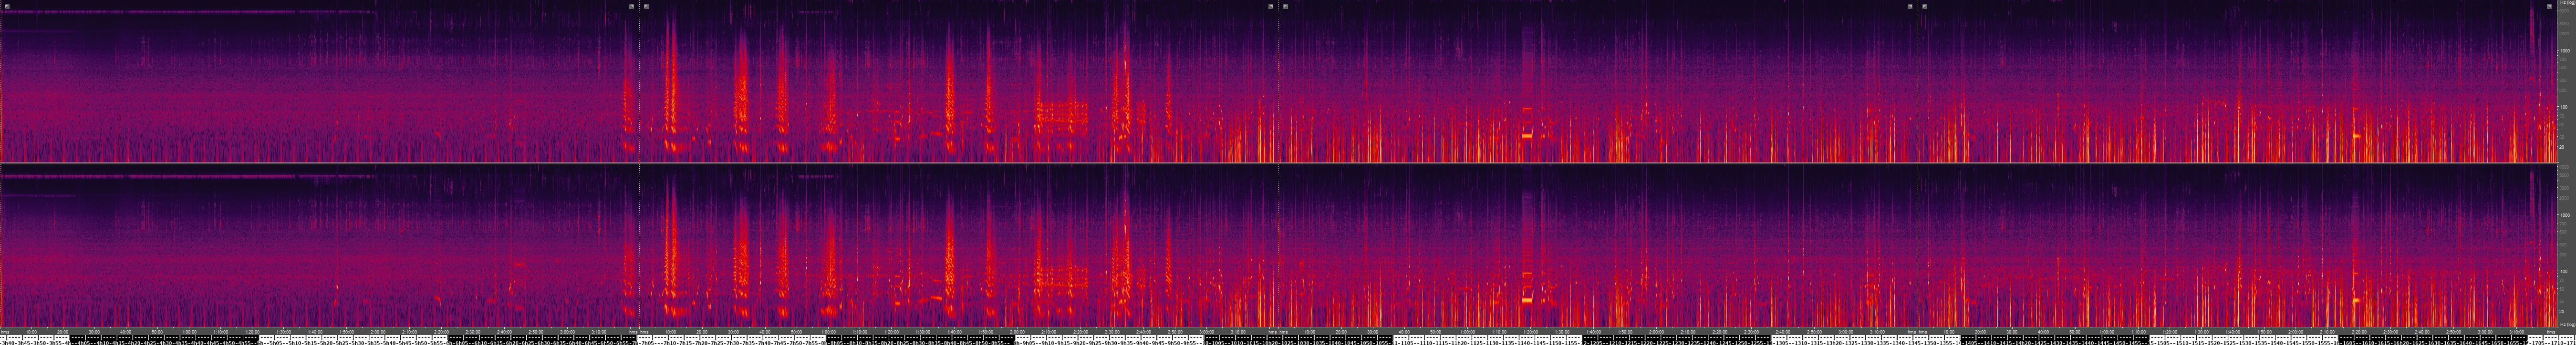Click the end marker icon of the third segment
The width and height of the screenshot is (2576, 345).
pos(1910,6)
